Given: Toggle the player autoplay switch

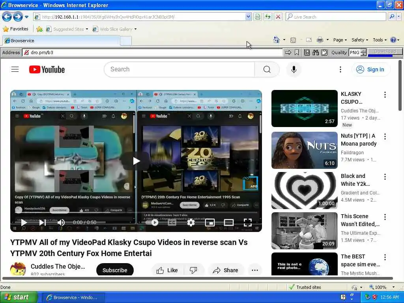Looking at the screenshot, I should click(151, 223).
